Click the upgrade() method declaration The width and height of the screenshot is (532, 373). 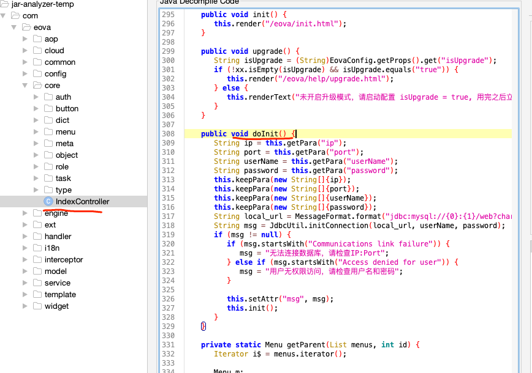click(250, 51)
